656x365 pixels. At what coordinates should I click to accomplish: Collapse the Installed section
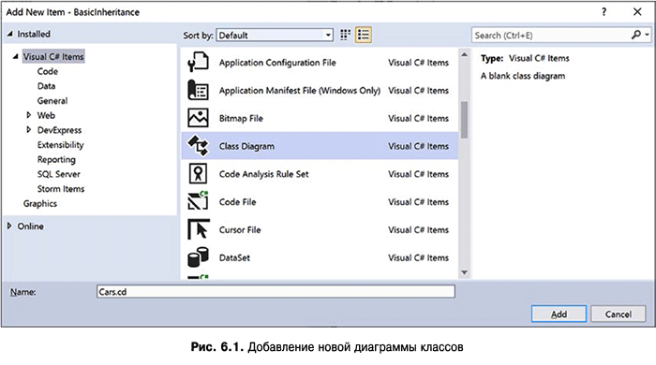click(9, 34)
